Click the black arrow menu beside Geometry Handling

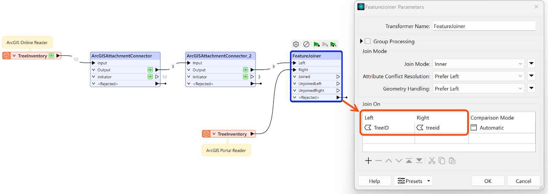tap(531, 88)
